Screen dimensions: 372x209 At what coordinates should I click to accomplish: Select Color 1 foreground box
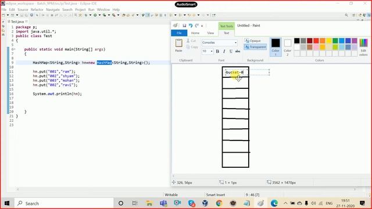pyautogui.click(x=276, y=47)
